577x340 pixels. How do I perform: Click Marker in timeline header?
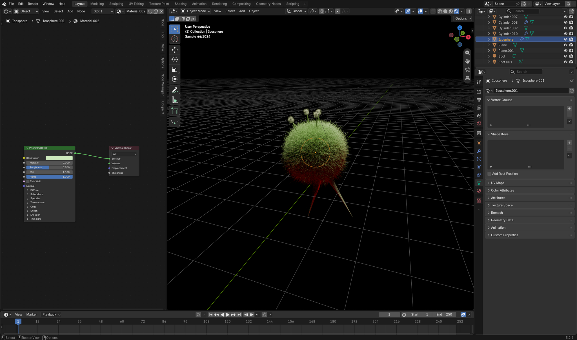click(32, 315)
